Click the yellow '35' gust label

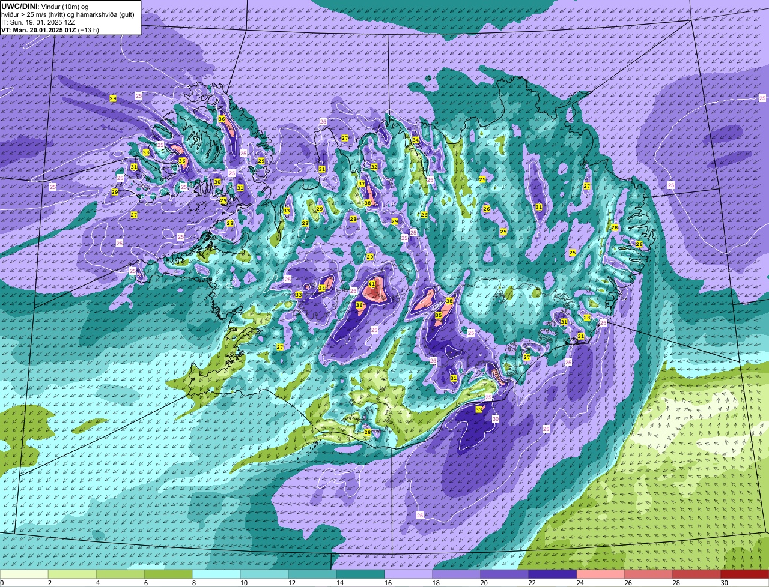tap(439, 315)
